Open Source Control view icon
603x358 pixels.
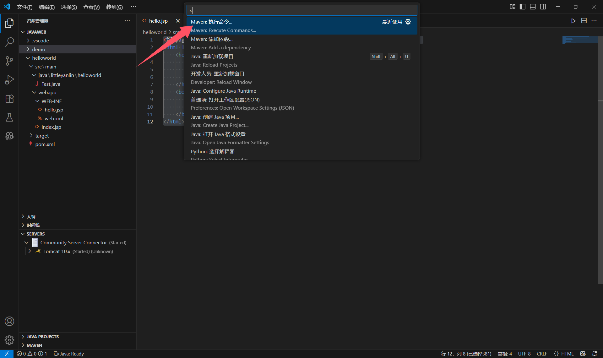point(9,61)
